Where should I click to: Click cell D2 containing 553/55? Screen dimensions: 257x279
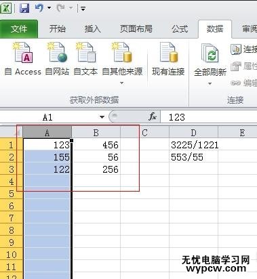pos(194,157)
